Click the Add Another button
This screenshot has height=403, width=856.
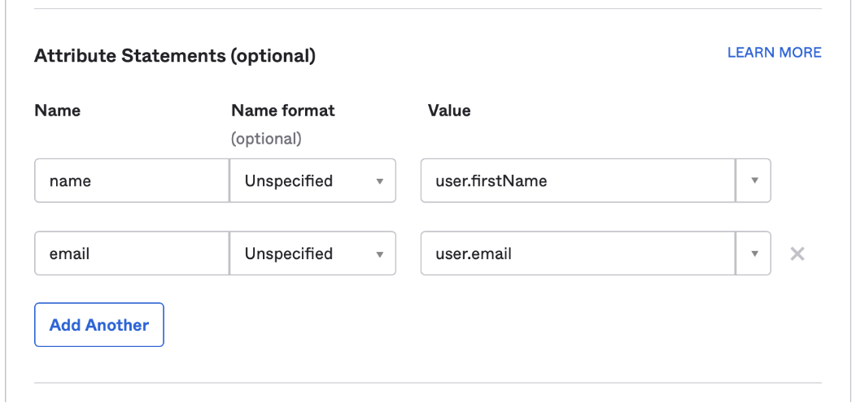(x=99, y=325)
